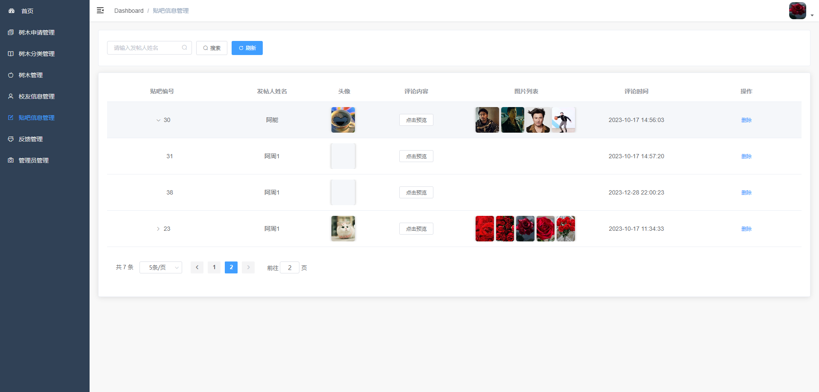The image size is (819, 392).
Task: Open 校友信息管理 in the sidebar
Action: click(x=36, y=96)
